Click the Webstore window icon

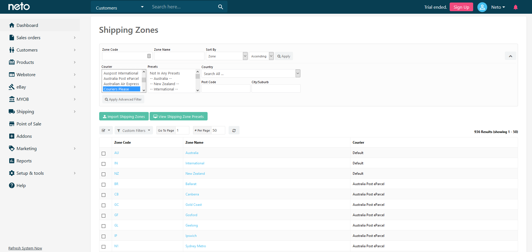click(12, 74)
